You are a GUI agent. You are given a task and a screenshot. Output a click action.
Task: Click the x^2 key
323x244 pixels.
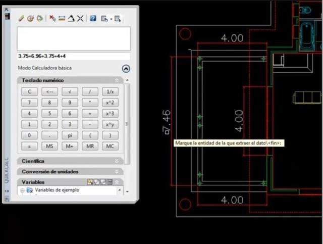[x=110, y=103]
